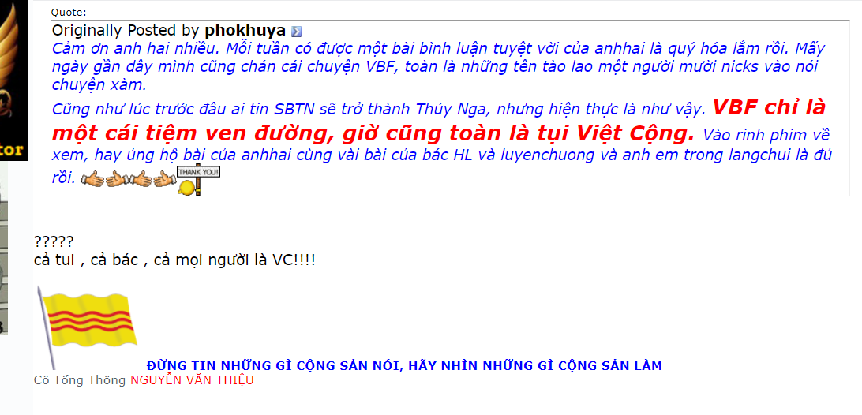Image resolution: width=862 pixels, height=415 pixels.
Task: Click the signature separator line above the flag
Action: coord(103,280)
